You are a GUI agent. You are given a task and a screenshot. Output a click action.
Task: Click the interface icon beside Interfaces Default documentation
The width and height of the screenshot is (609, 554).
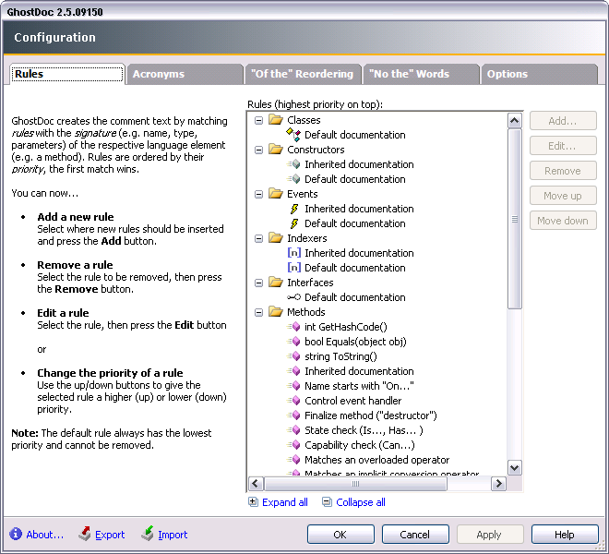pyautogui.click(x=293, y=297)
